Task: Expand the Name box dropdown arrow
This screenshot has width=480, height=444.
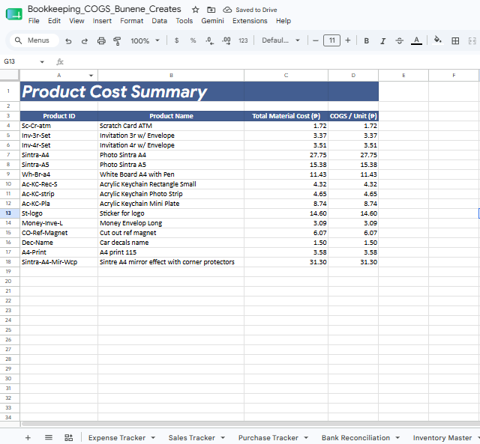Action: point(42,61)
